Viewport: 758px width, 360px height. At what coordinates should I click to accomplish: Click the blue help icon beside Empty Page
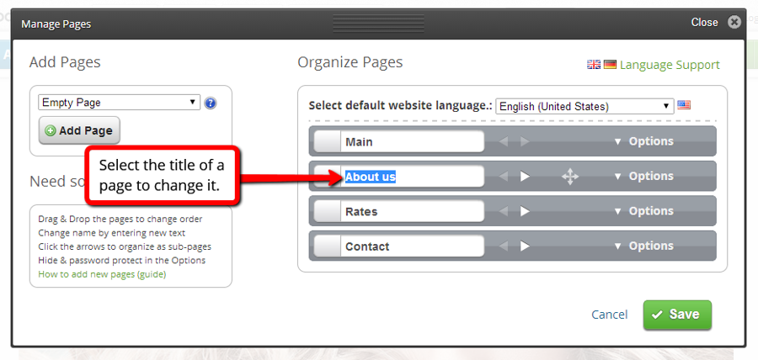pos(211,103)
